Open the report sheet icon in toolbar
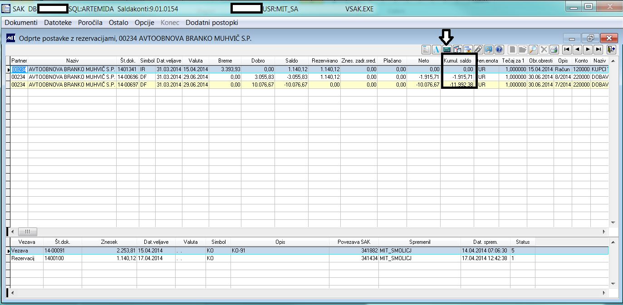623x305 pixels. [x=426, y=49]
